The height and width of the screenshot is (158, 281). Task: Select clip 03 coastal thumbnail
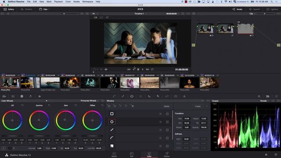pos(50,83)
